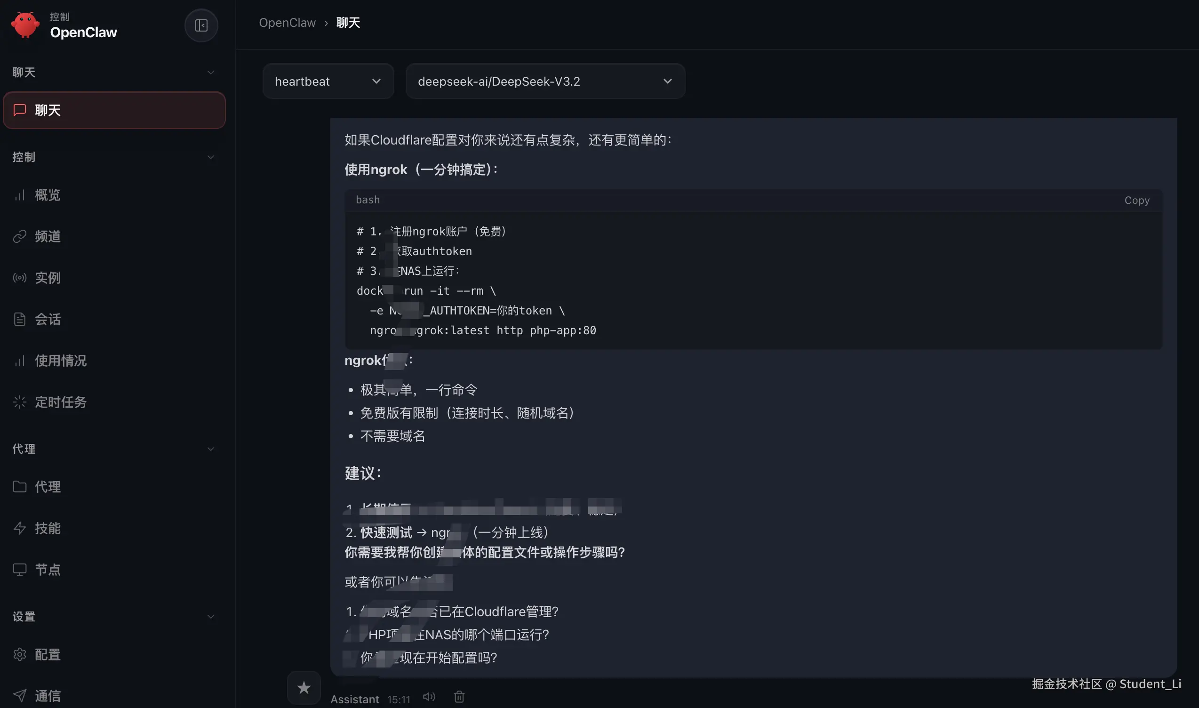Click OpenClaw in the breadcrumb
The height and width of the screenshot is (708, 1199).
tap(287, 23)
